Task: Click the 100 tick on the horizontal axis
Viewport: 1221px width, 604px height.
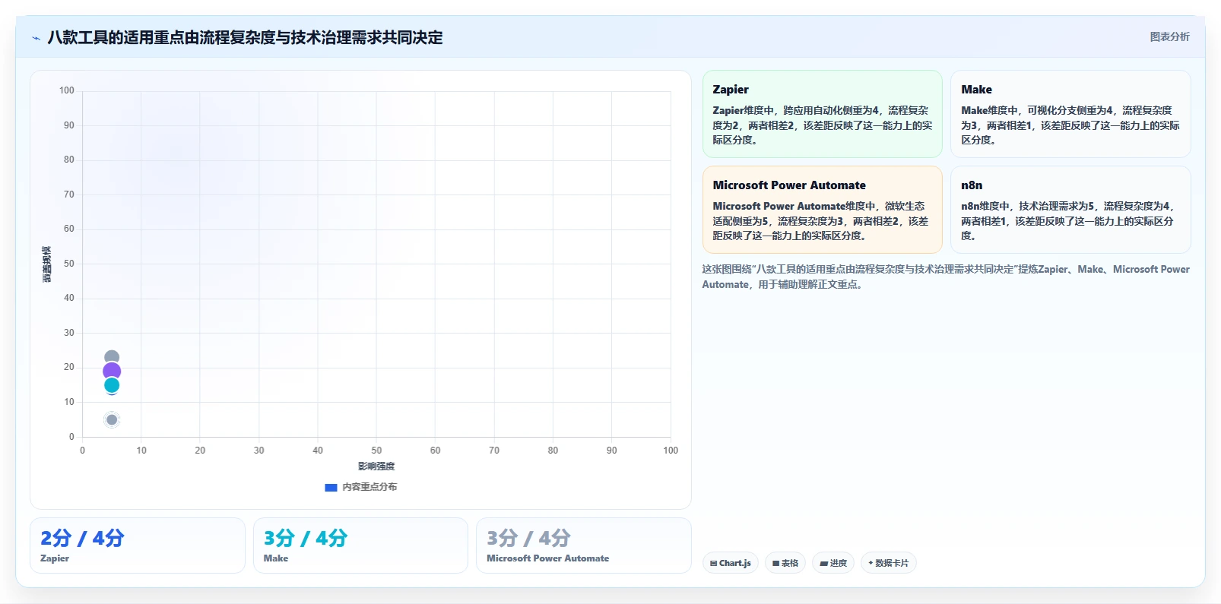Action: click(x=671, y=451)
